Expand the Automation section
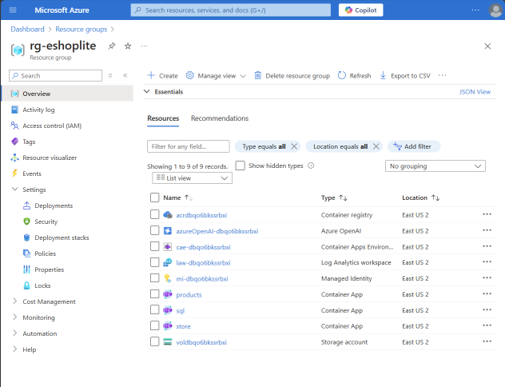505x387 pixels. [x=15, y=333]
